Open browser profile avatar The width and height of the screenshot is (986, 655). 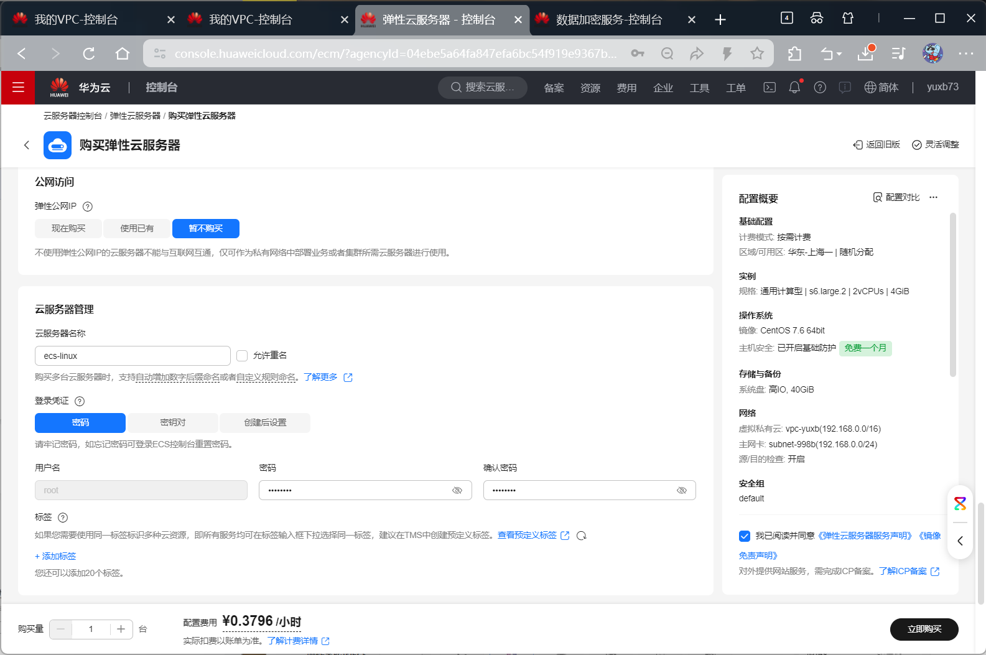933,53
